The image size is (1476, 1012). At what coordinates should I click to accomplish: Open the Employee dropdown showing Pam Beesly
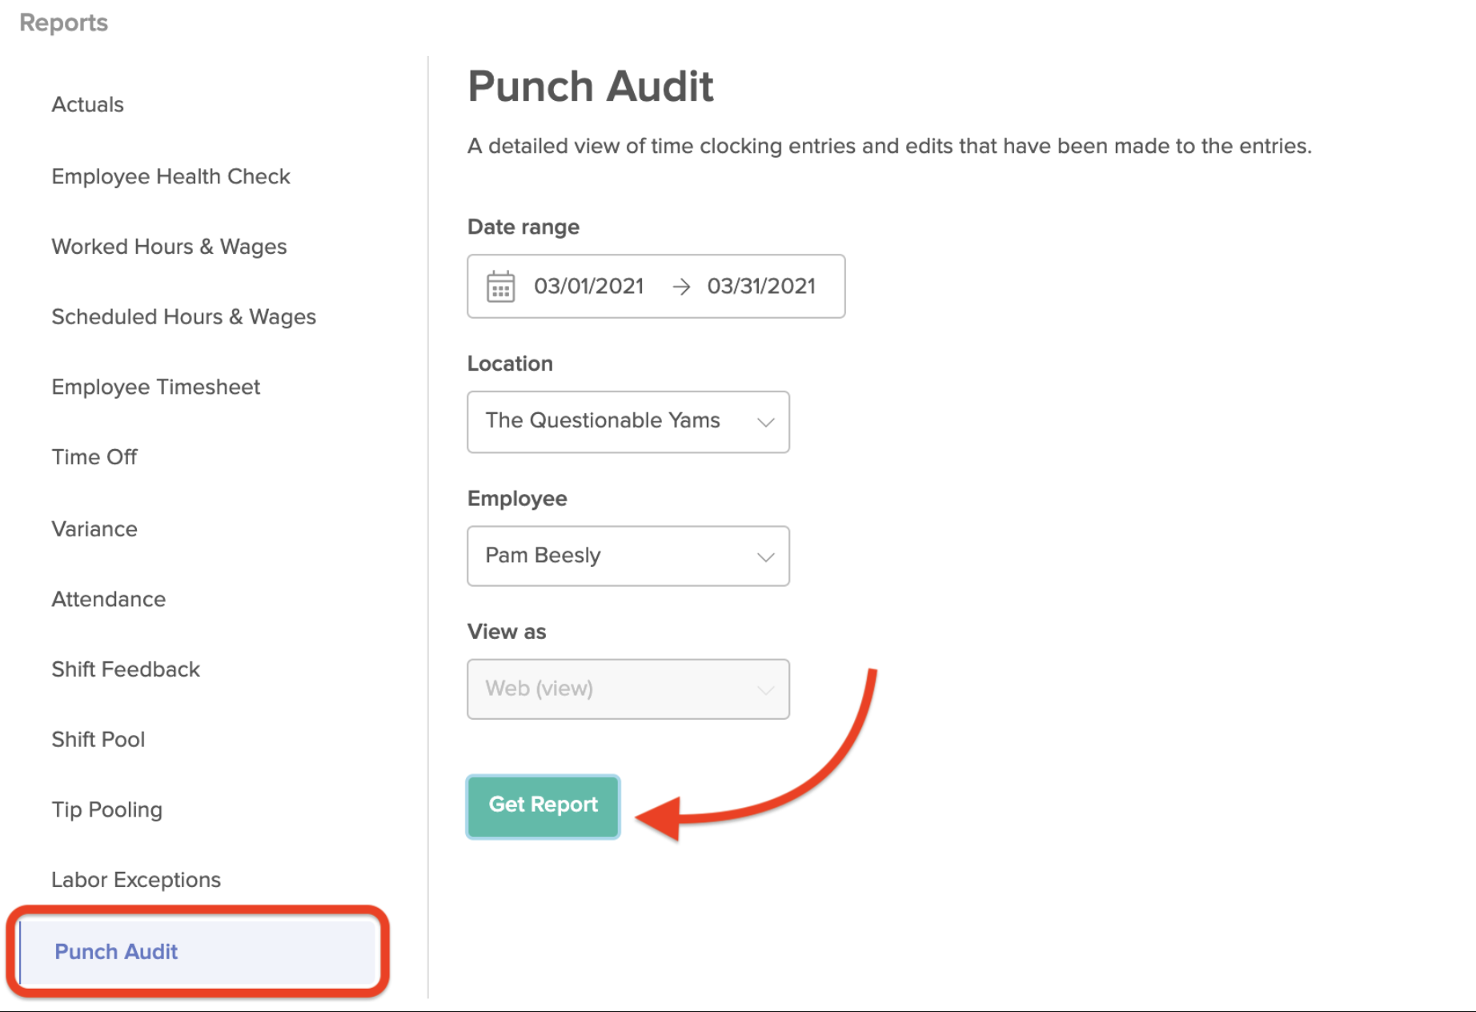(x=628, y=556)
